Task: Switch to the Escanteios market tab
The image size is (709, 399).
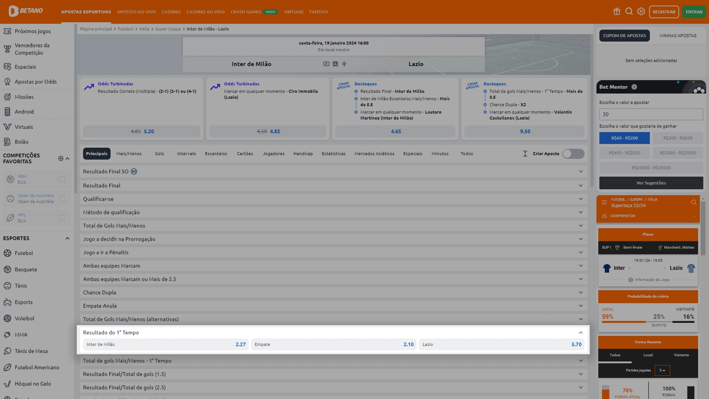Action: point(216,154)
